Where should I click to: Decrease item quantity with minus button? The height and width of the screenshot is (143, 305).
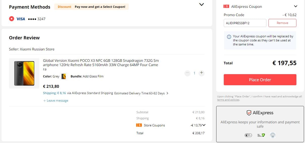click(x=187, y=73)
